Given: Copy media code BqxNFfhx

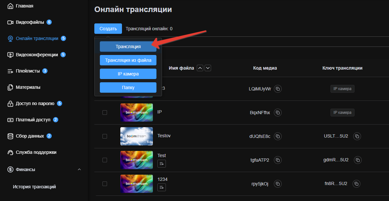Looking at the screenshot, I should click(x=278, y=113).
